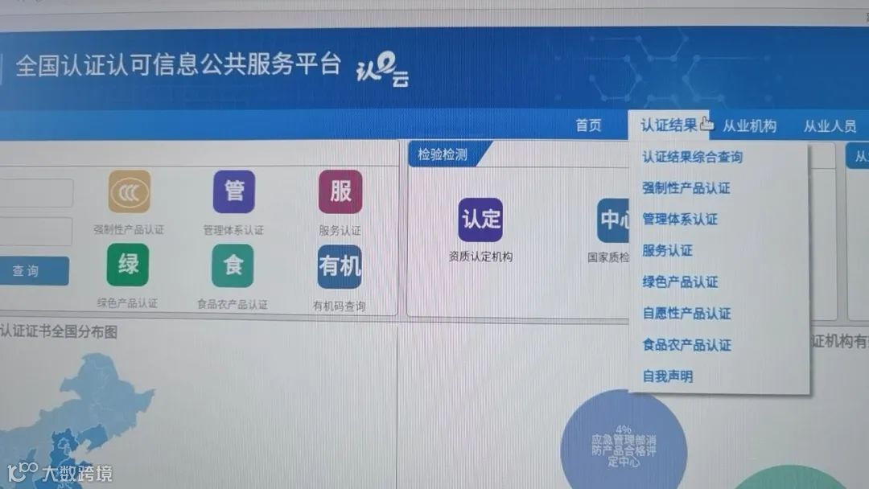The width and height of the screenshot is (869, 489).
Task: Open the 食 food agriculture certification icon
Action: tap(233, 266)
